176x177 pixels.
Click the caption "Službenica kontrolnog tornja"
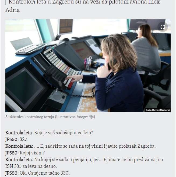pos(30,117)
